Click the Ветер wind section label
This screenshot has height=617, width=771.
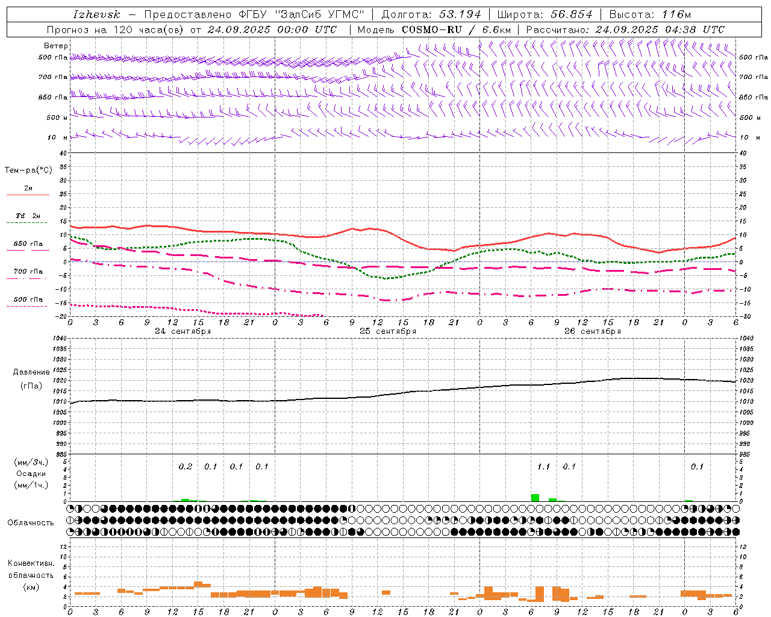point(55,46)
